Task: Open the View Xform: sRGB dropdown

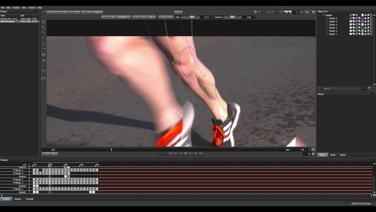Action: 144,17
